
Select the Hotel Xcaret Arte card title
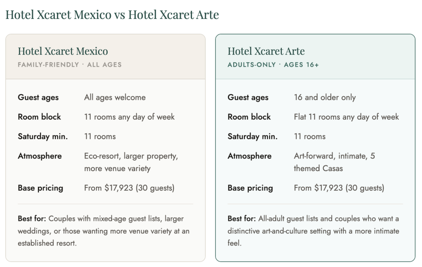point(266,51)
